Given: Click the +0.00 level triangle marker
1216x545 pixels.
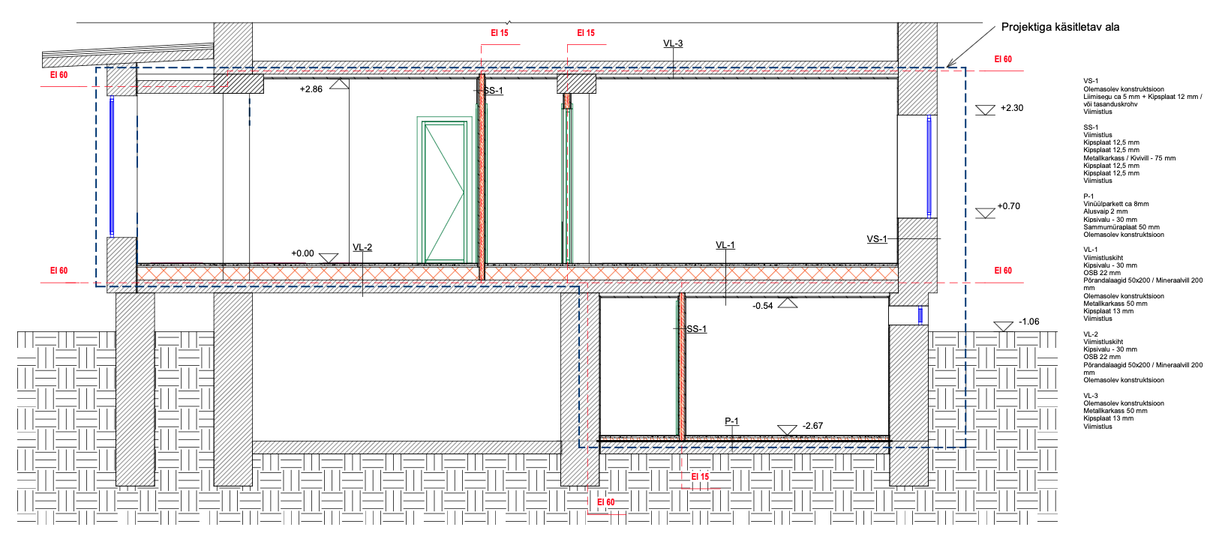Looking at the screenshot, I should pos(329,257).
